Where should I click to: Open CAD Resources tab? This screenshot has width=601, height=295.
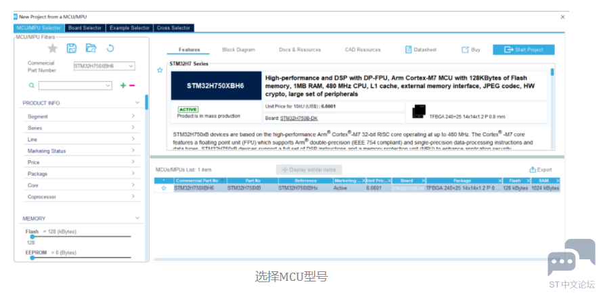363,50
